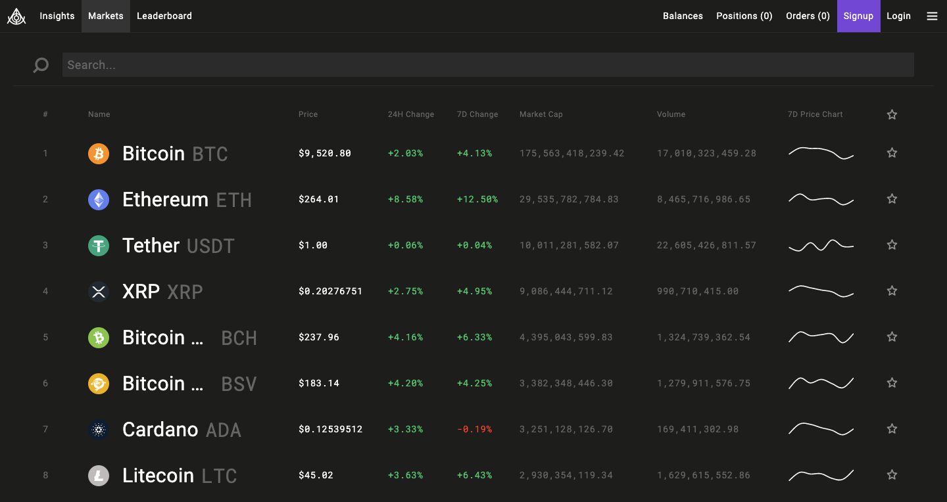Open Balances in the top bar

(x=683, y=16)
